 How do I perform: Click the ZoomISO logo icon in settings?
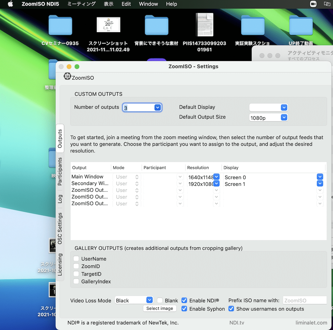(x=67, y=76)
